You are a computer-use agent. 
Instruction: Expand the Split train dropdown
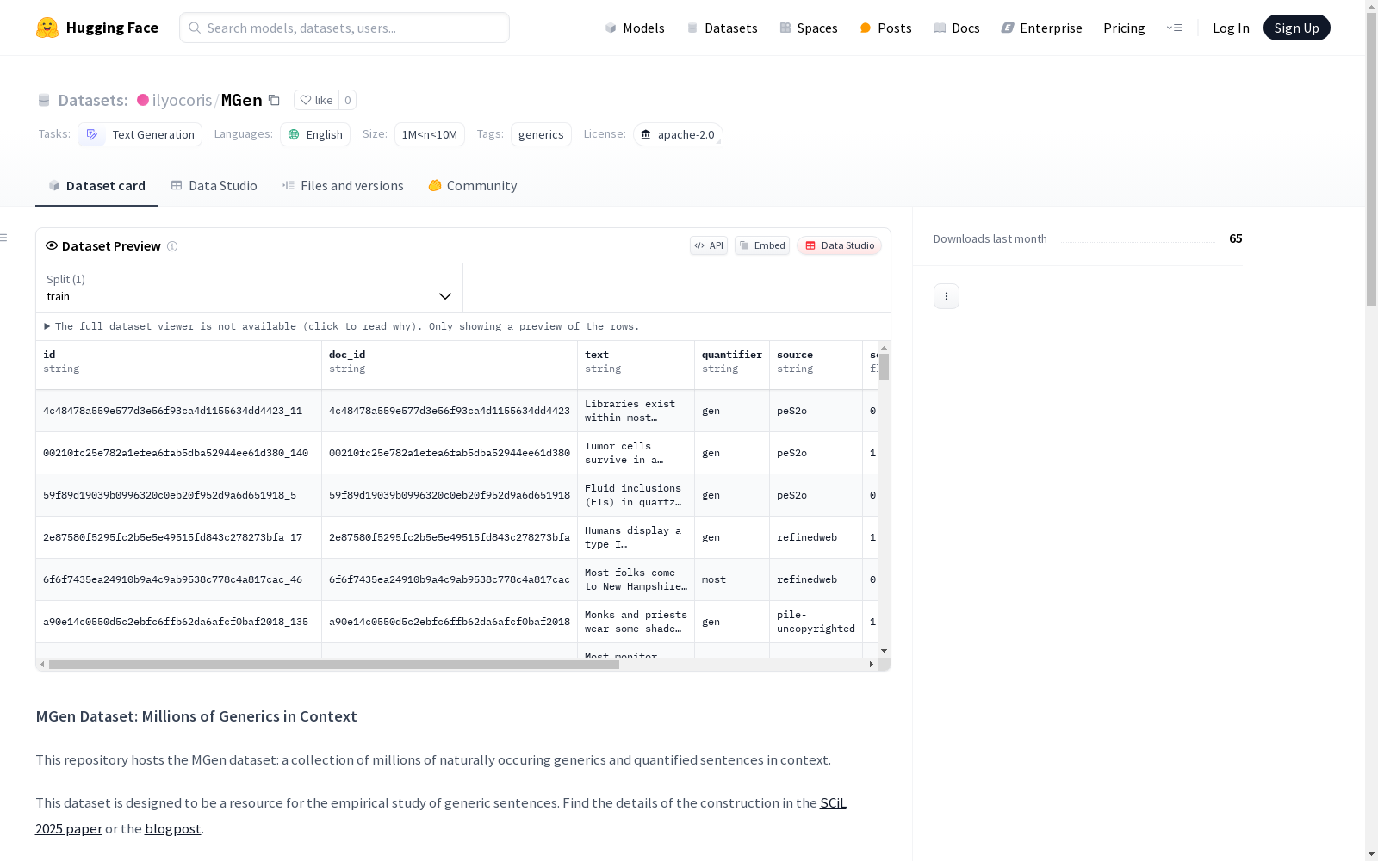(x=250, y=288)
